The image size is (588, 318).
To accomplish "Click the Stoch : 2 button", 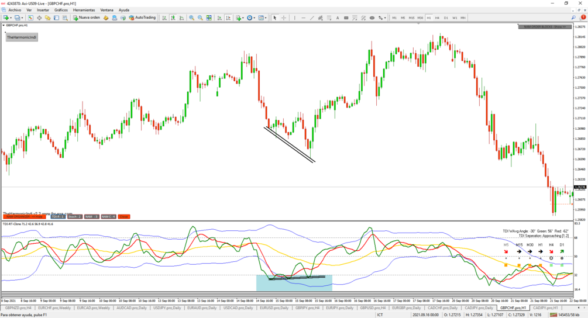I will click(x=75, y=216).
